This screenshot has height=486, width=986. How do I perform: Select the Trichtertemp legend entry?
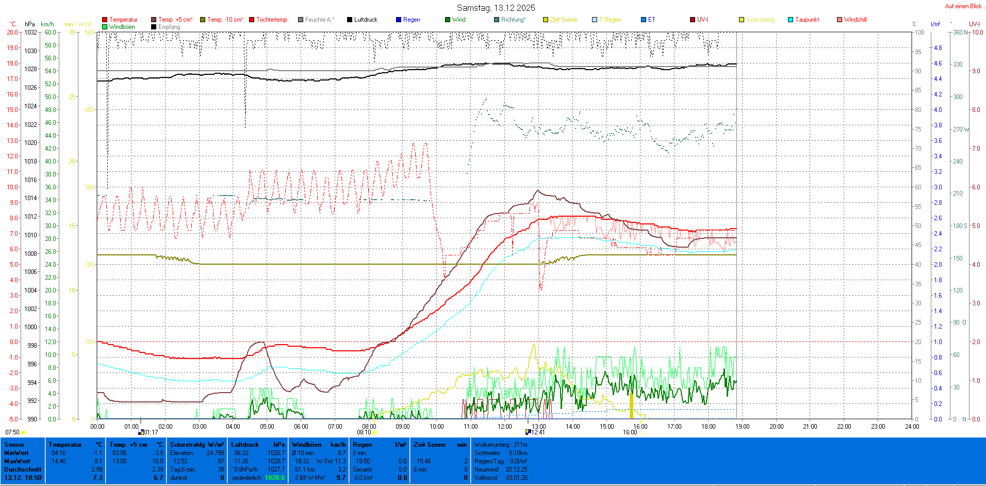tap(271, 20)
